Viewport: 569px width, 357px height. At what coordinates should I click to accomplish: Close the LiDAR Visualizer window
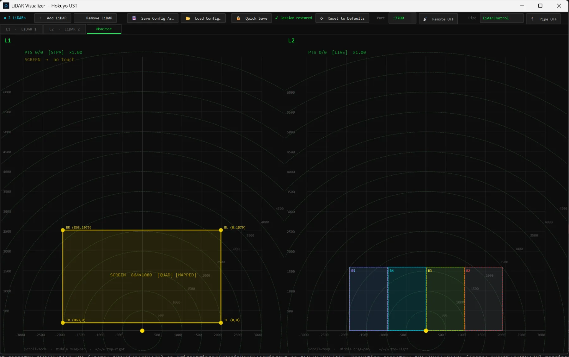click(x=559, y=6)
